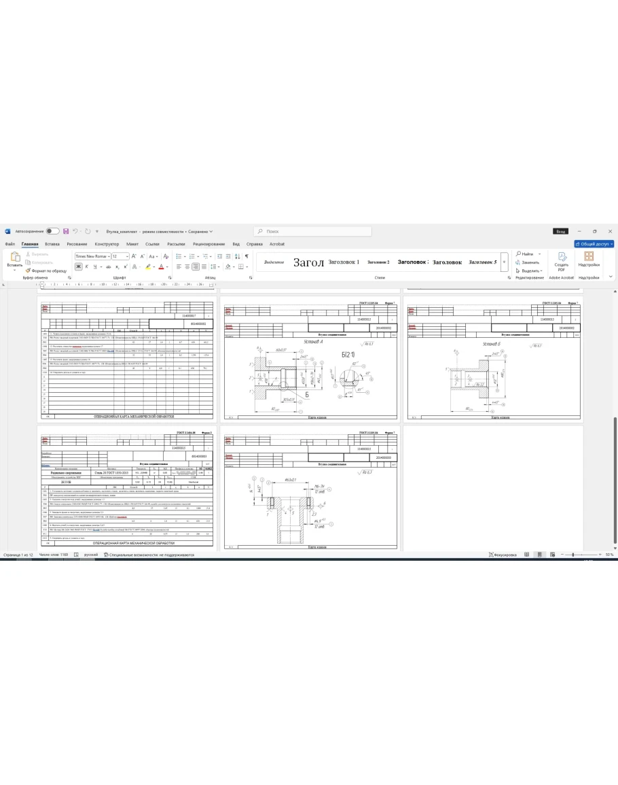Open the font name dropdown
The height and width of the screenshot is (785, 618).
[x=92, y=256]
